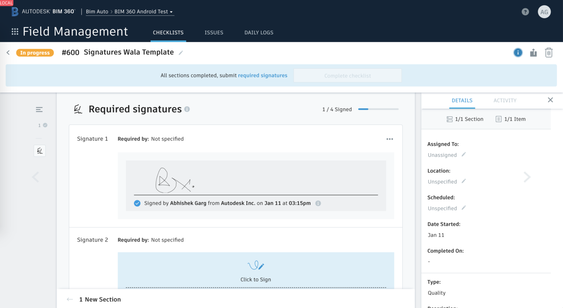Select section 1 in the sidebar

43,125
